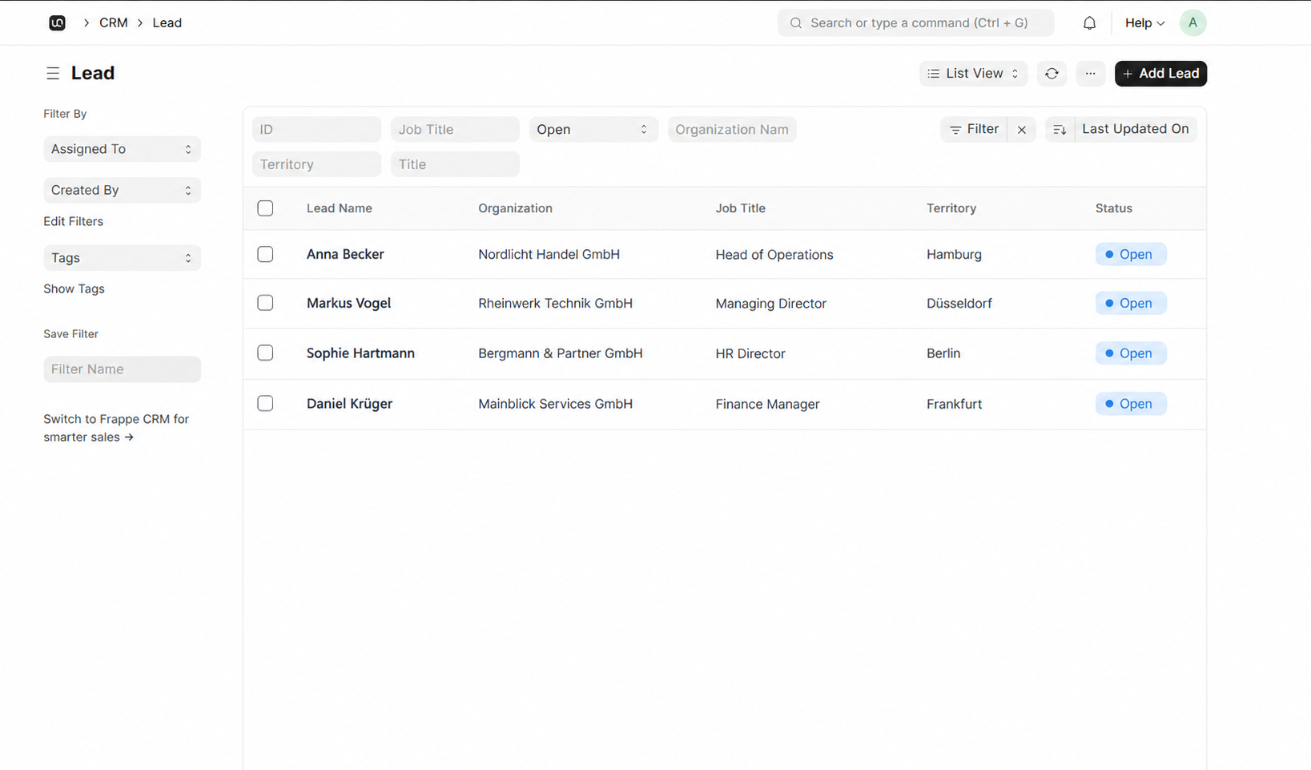Open the Frappe home logo icon

point(57,23)
